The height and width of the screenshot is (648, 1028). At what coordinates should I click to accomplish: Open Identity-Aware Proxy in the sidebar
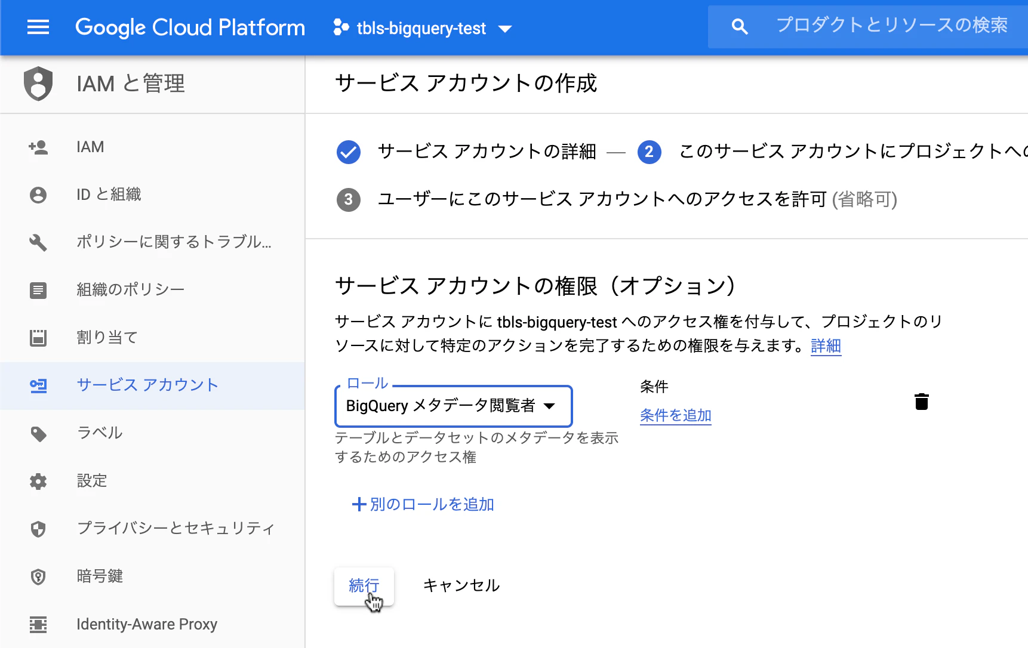[x=152, y=625]
